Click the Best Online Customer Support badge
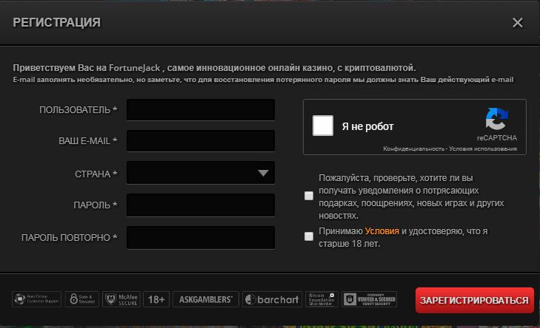The width and height of the screenshot is (540, 328). (36, 299)
